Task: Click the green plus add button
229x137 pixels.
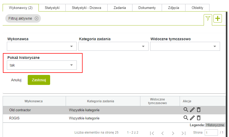Action: pos(218,18)
